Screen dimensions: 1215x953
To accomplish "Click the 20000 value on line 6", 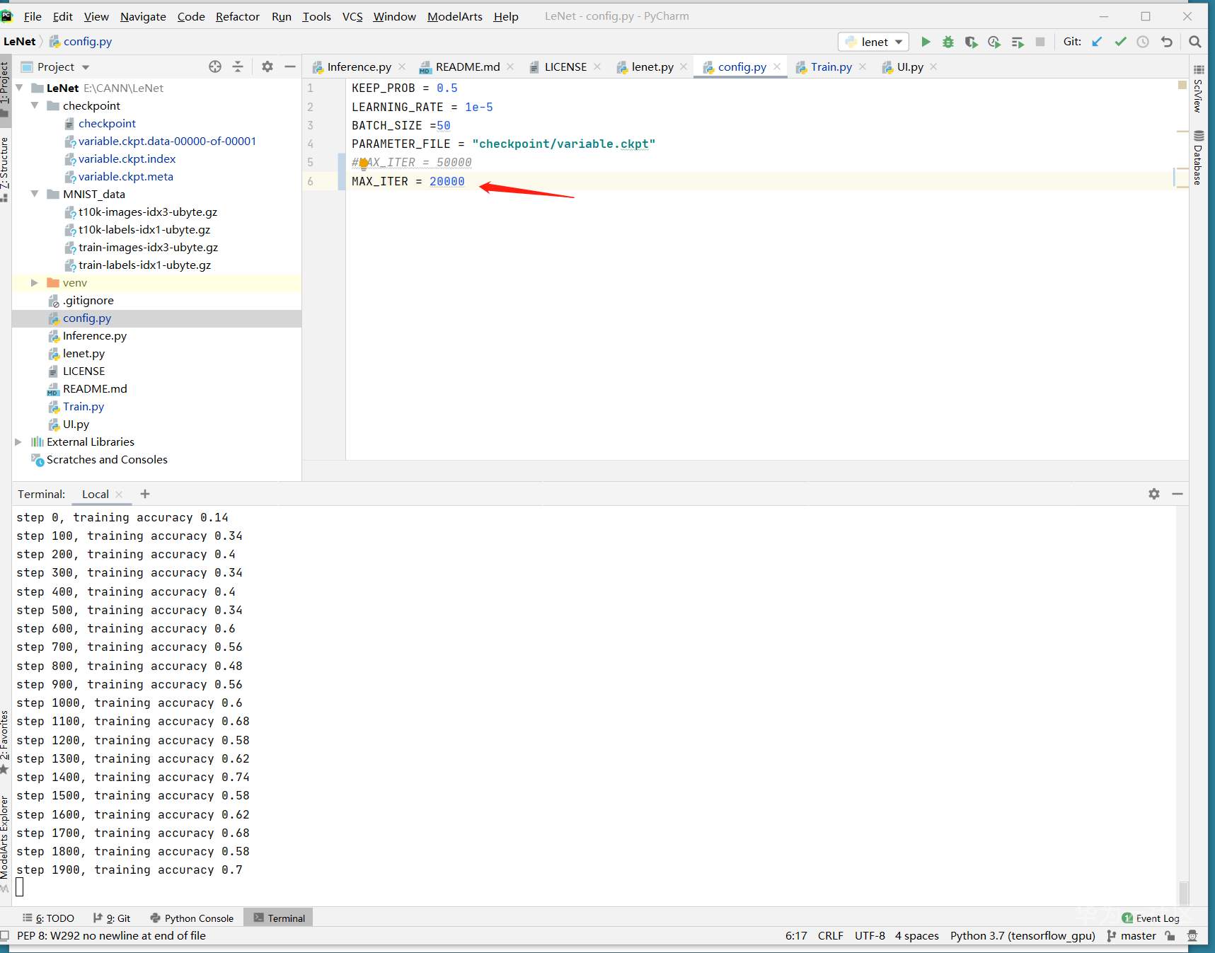I will click(x=447, y=182).
